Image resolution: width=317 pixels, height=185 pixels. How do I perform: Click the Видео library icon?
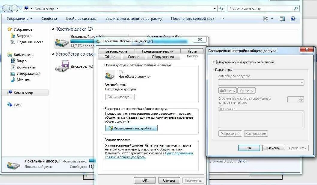point(13,61)
